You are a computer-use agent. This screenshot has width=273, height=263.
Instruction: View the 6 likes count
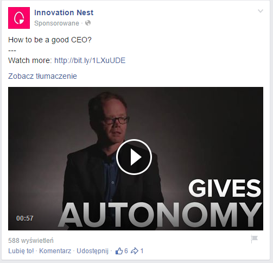pyautogui.click(x=126, y=251)
